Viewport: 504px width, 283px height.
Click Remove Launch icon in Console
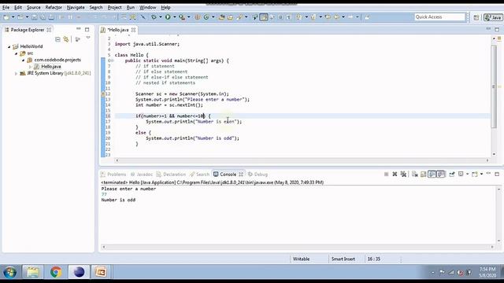tap(395, 175)
